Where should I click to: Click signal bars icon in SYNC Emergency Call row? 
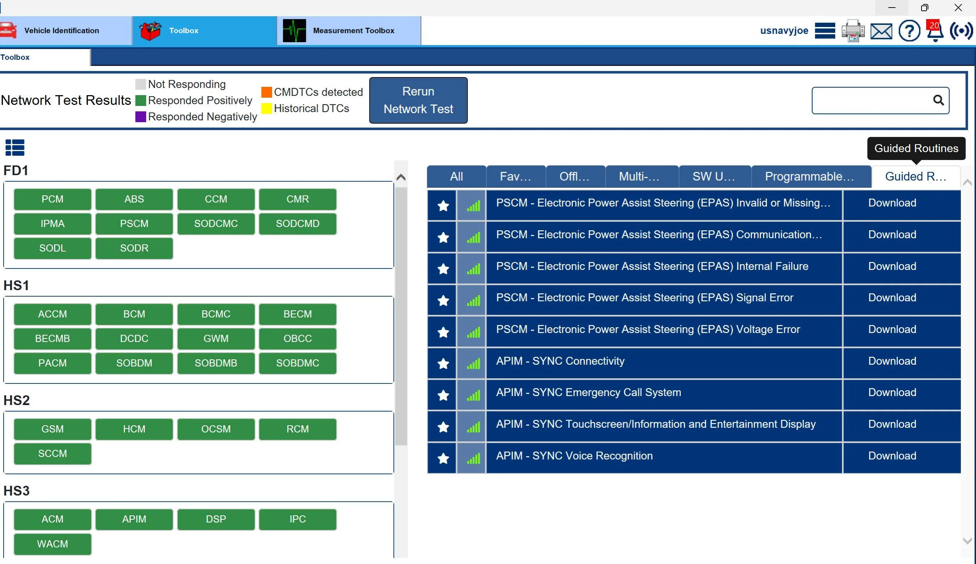(473, 395)
